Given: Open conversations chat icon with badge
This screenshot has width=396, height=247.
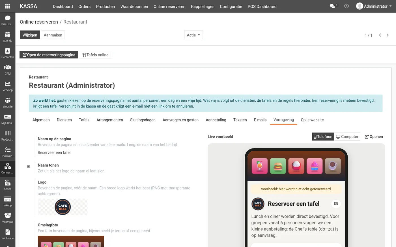Looking at the screenshot, I should pos(333,6).
